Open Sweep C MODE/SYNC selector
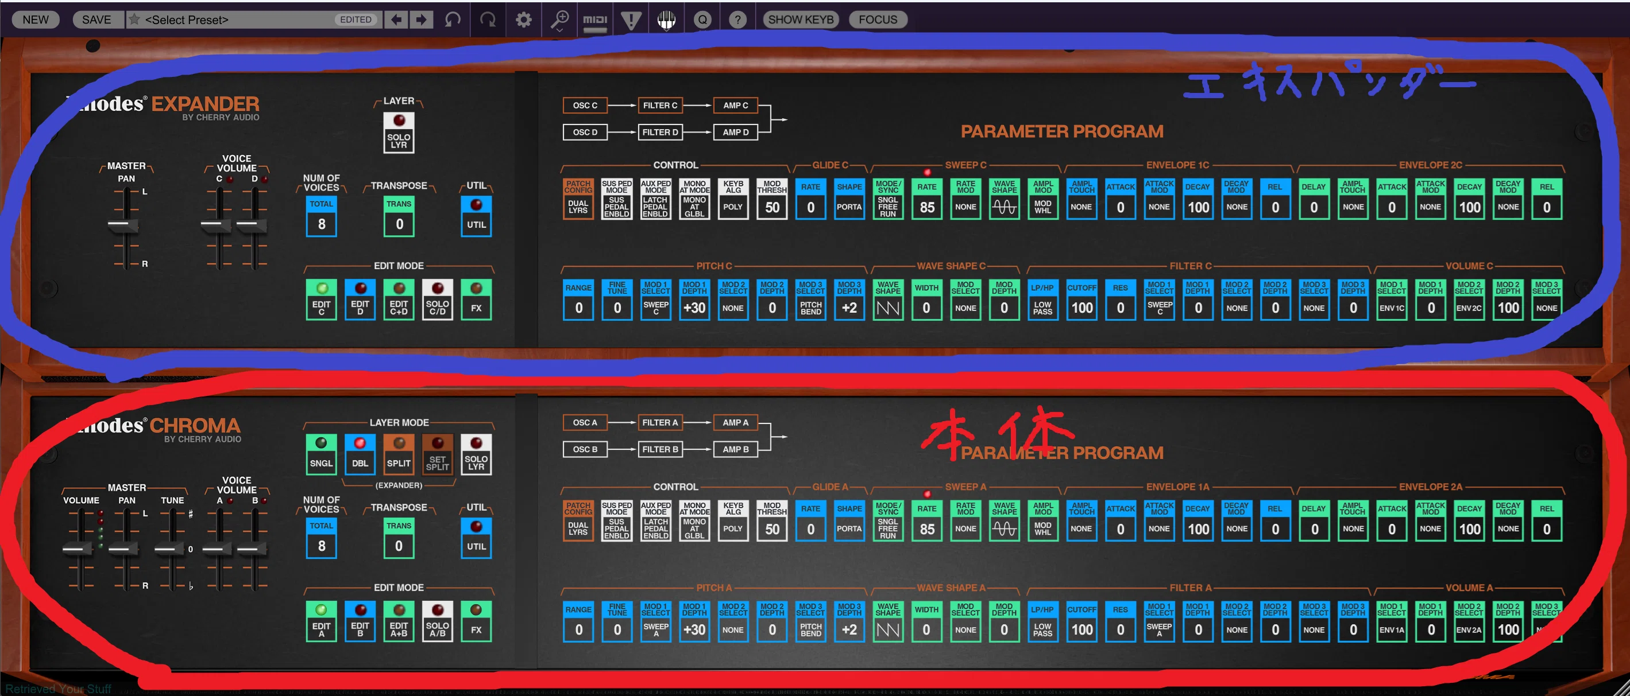Image resolution: width=1630 pixels, height=696 pixels. (x=888, y=200)
